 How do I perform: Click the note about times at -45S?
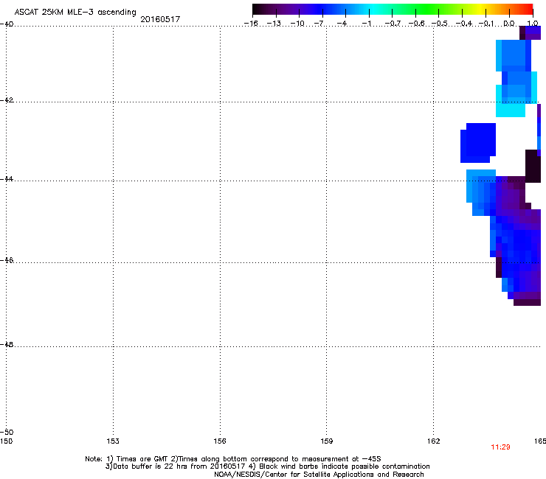233,459
